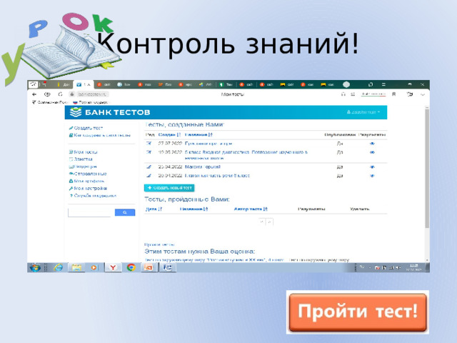Click the browser back arrow
The image size is (457, 343).
[34, 94]
